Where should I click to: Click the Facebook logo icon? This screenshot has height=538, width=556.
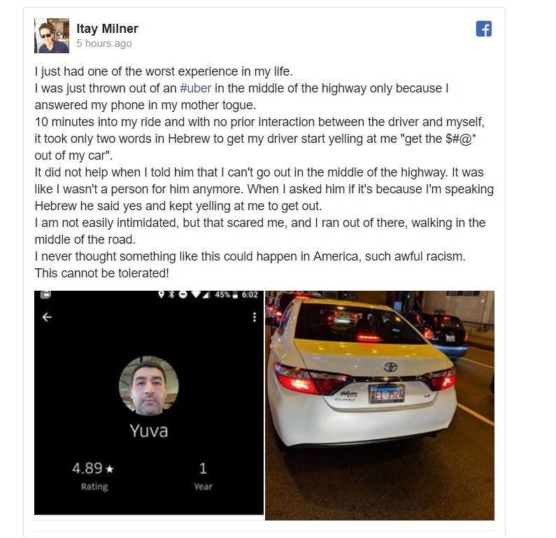pos(484,29)
